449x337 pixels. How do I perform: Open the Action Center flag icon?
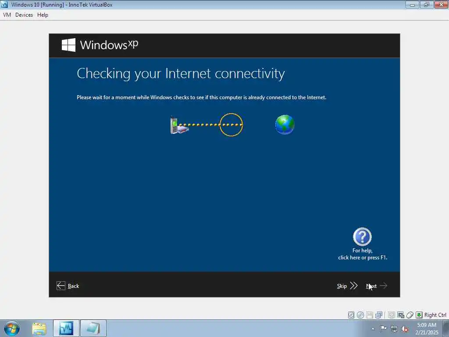pyautogui.click(x=383, y=329)
